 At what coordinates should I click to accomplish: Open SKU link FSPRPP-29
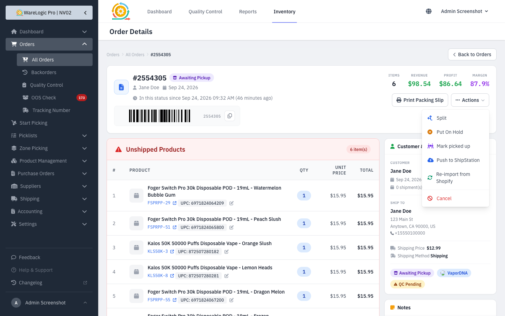coord(159,203)
